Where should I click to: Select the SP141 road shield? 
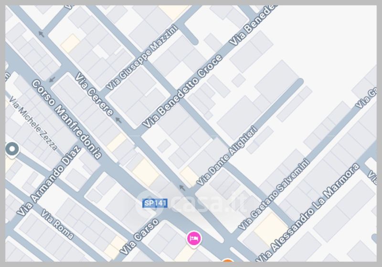pos(155,203)
